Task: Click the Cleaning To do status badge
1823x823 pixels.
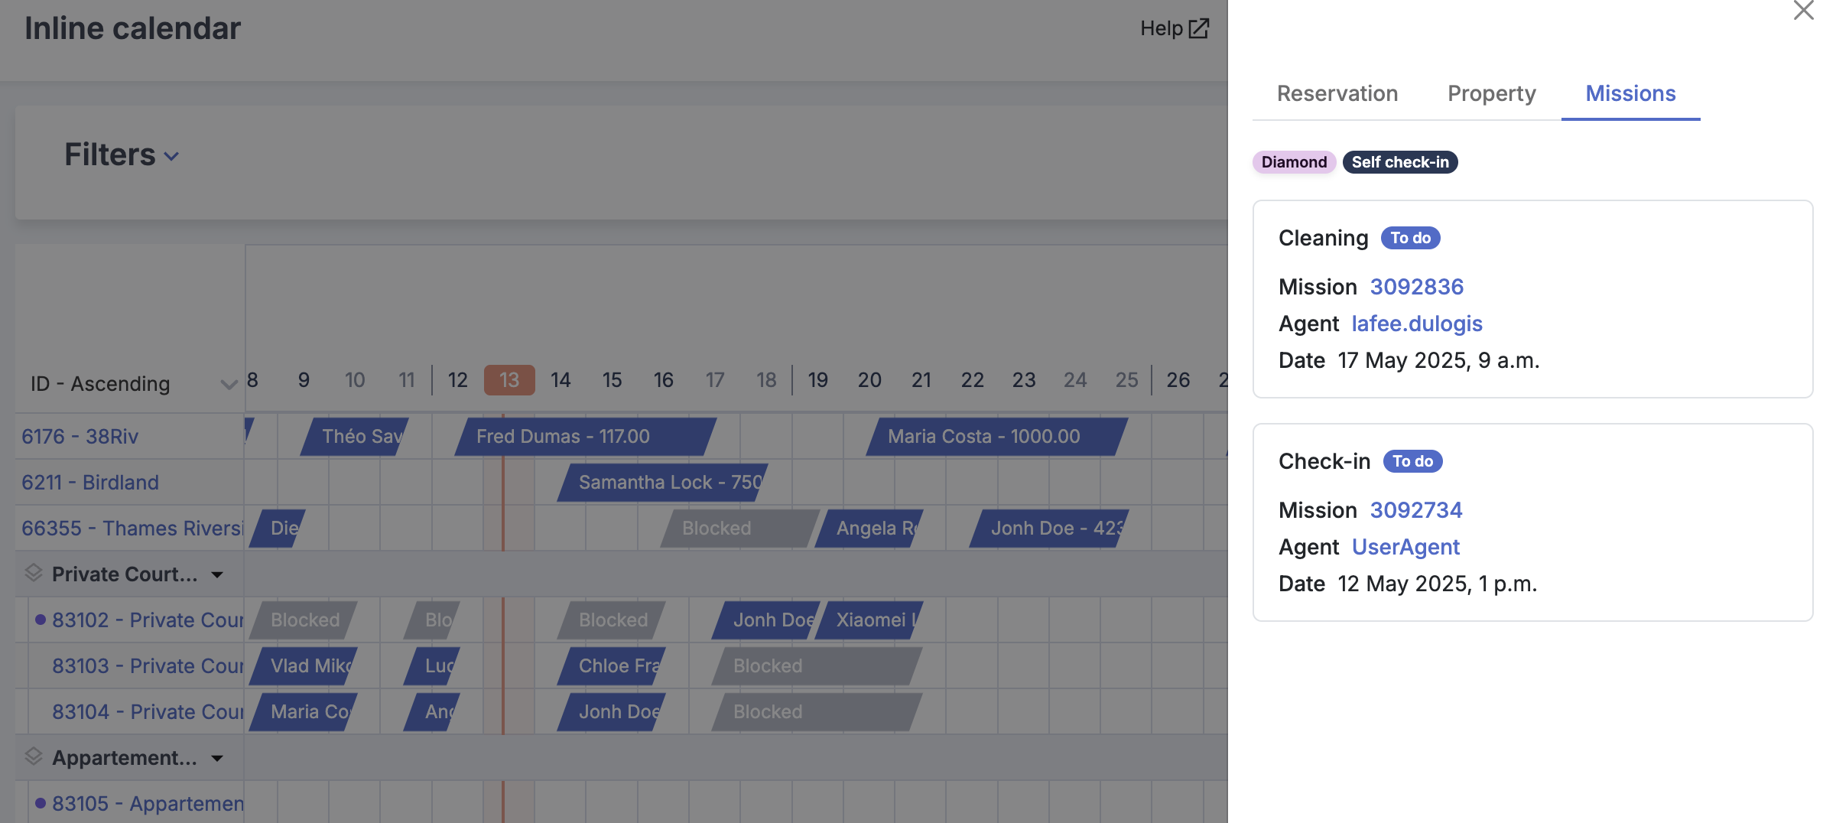Action: pyautogui.click(x=1410, y=238)
